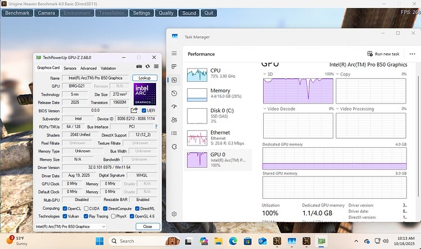421x249 pixels.
Task: Select Ethernet performance entry
Action: 218,137
